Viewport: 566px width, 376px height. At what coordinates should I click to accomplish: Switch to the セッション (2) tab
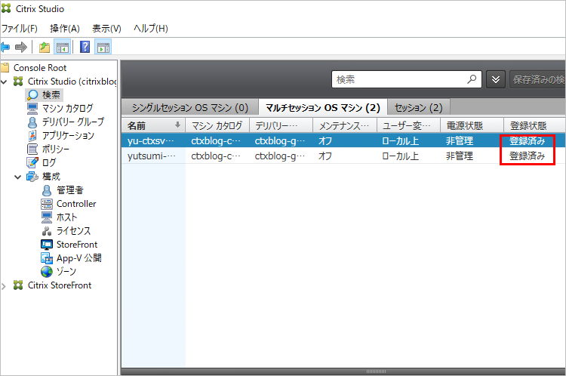click(x=419, y=107)
